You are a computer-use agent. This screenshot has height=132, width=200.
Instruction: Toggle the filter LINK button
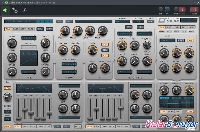tap(140, 27)
